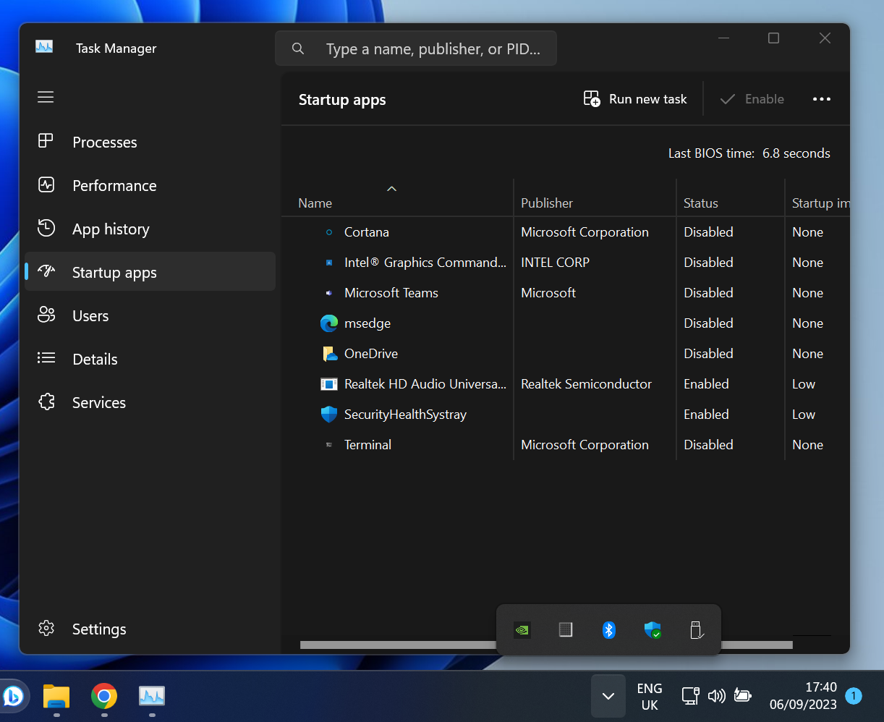
Task: Open Google Chrome from taskbar
Action: point(104,696)
